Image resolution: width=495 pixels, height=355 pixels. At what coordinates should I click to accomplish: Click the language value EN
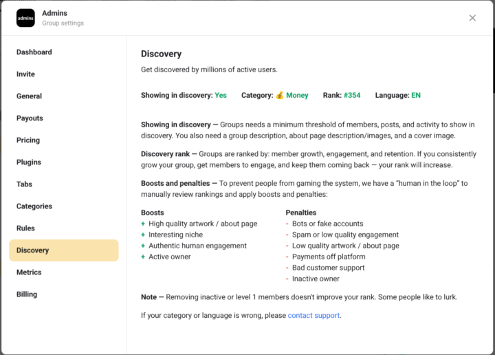416,96
